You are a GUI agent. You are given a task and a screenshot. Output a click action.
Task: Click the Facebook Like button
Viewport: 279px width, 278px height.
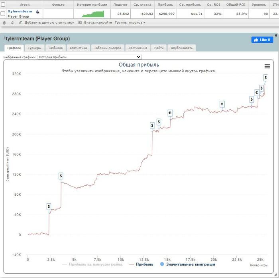click(262, 40)
